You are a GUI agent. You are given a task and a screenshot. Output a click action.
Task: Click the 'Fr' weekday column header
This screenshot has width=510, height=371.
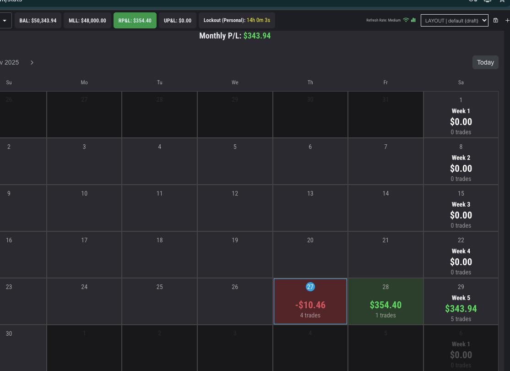point(385,82)
